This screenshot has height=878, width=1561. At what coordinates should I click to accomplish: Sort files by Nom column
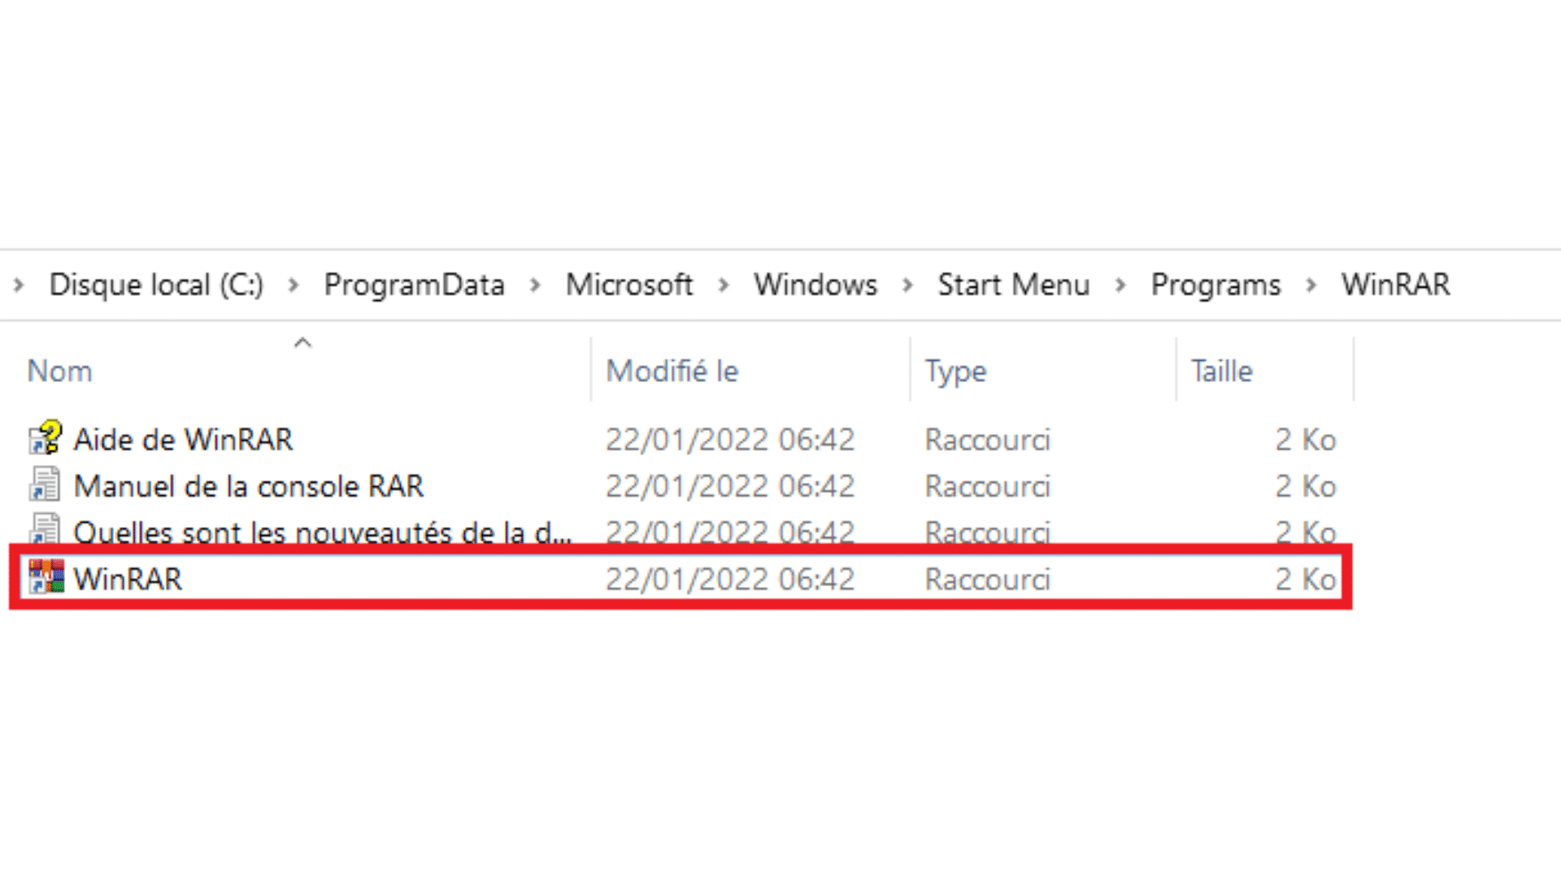59,372
